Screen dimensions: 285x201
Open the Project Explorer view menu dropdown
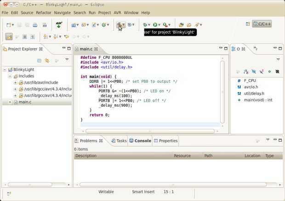coord(67,60)
